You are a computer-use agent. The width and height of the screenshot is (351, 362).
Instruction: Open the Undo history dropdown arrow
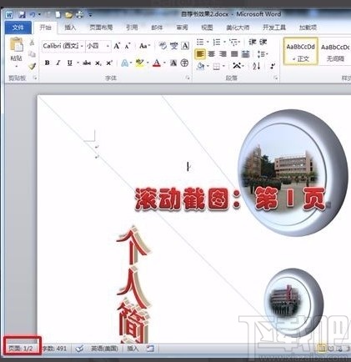[39, 15]
